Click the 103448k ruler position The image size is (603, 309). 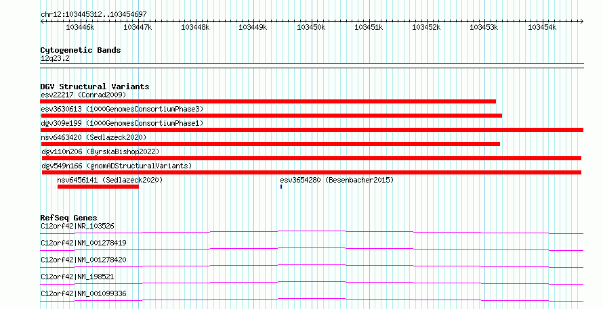point(195,28)
